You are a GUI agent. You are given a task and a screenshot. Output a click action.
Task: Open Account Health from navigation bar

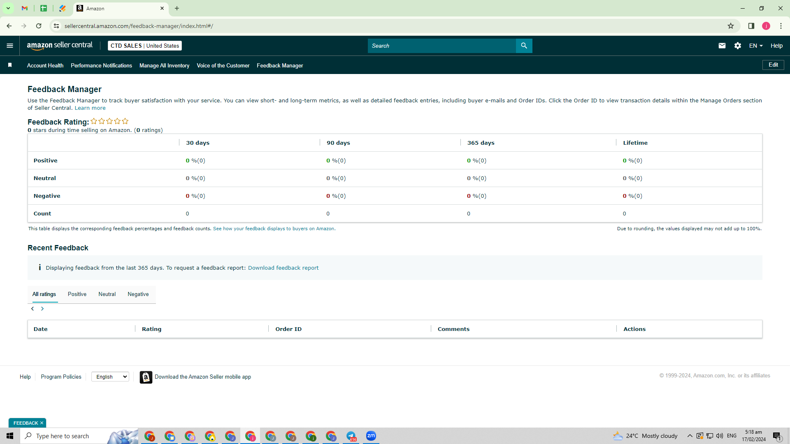click(x=45, y=65)
